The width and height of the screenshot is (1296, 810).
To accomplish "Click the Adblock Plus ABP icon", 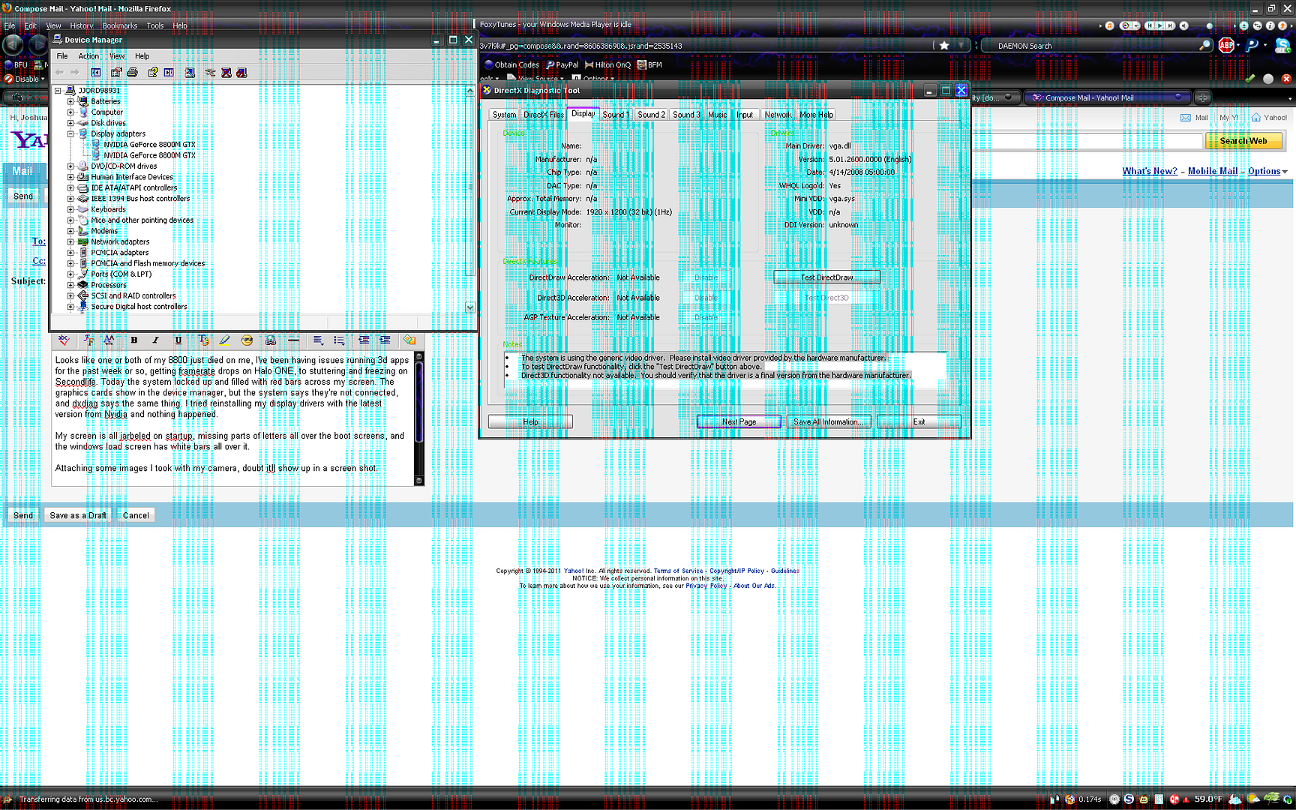I will tap(1227, 46).
